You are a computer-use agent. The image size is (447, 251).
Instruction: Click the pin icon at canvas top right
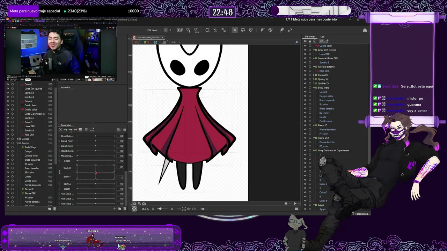click(x=297, y=42)
